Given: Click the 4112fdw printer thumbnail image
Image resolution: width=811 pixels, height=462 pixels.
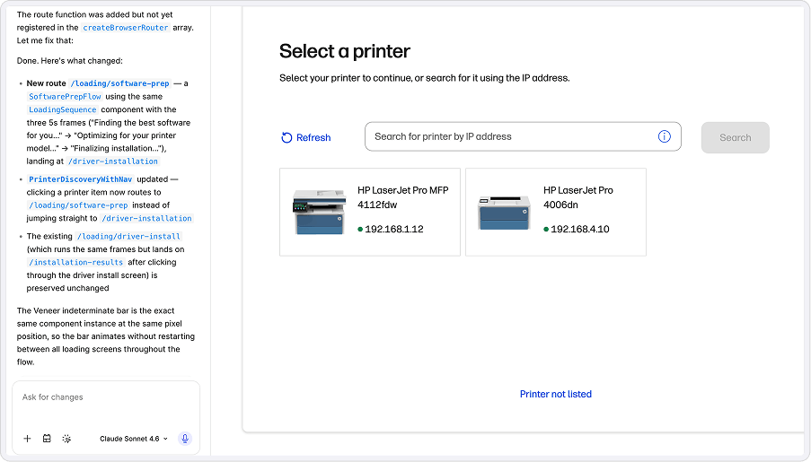Looking at the screenshot, I should [319, 212].
